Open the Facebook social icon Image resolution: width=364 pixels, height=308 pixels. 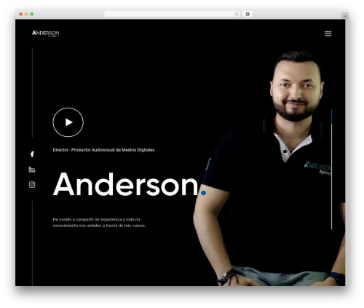coord(32,154)
